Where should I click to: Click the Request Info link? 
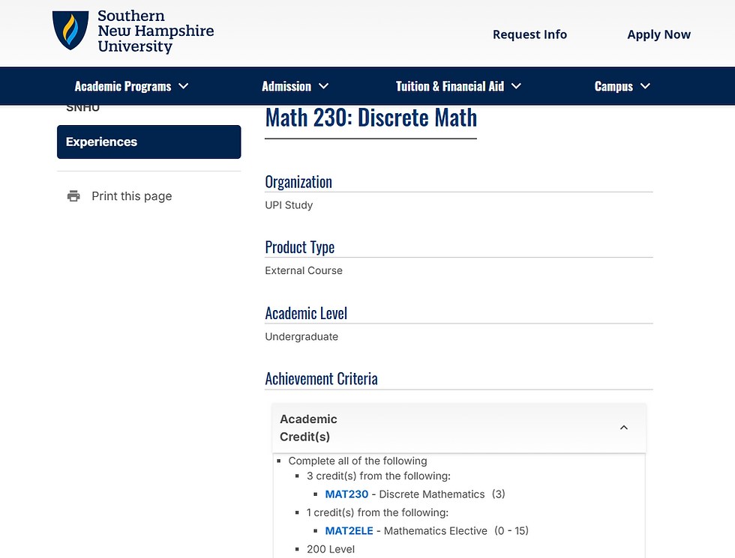coord(529,34)
